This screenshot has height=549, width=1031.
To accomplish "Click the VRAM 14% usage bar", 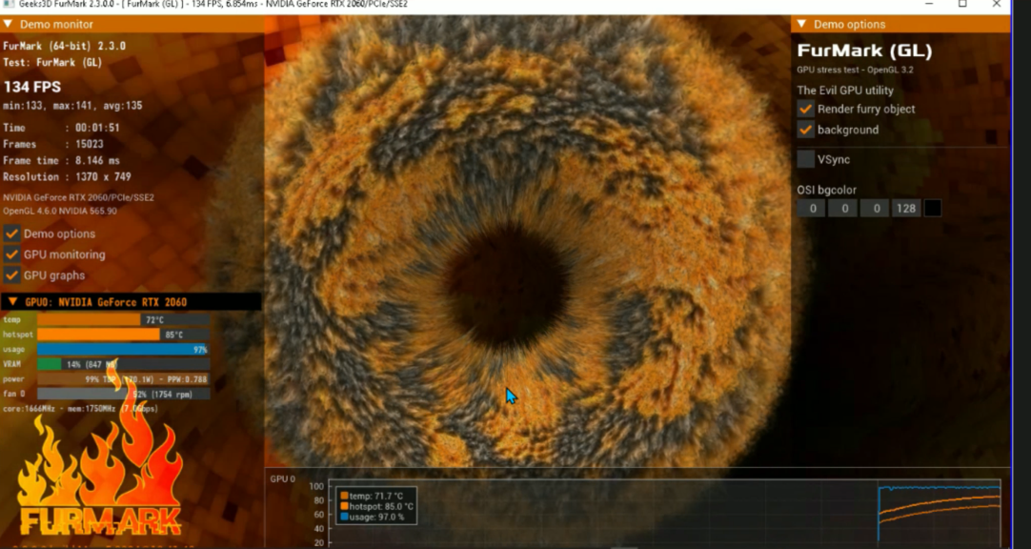I will click(124, 363).
